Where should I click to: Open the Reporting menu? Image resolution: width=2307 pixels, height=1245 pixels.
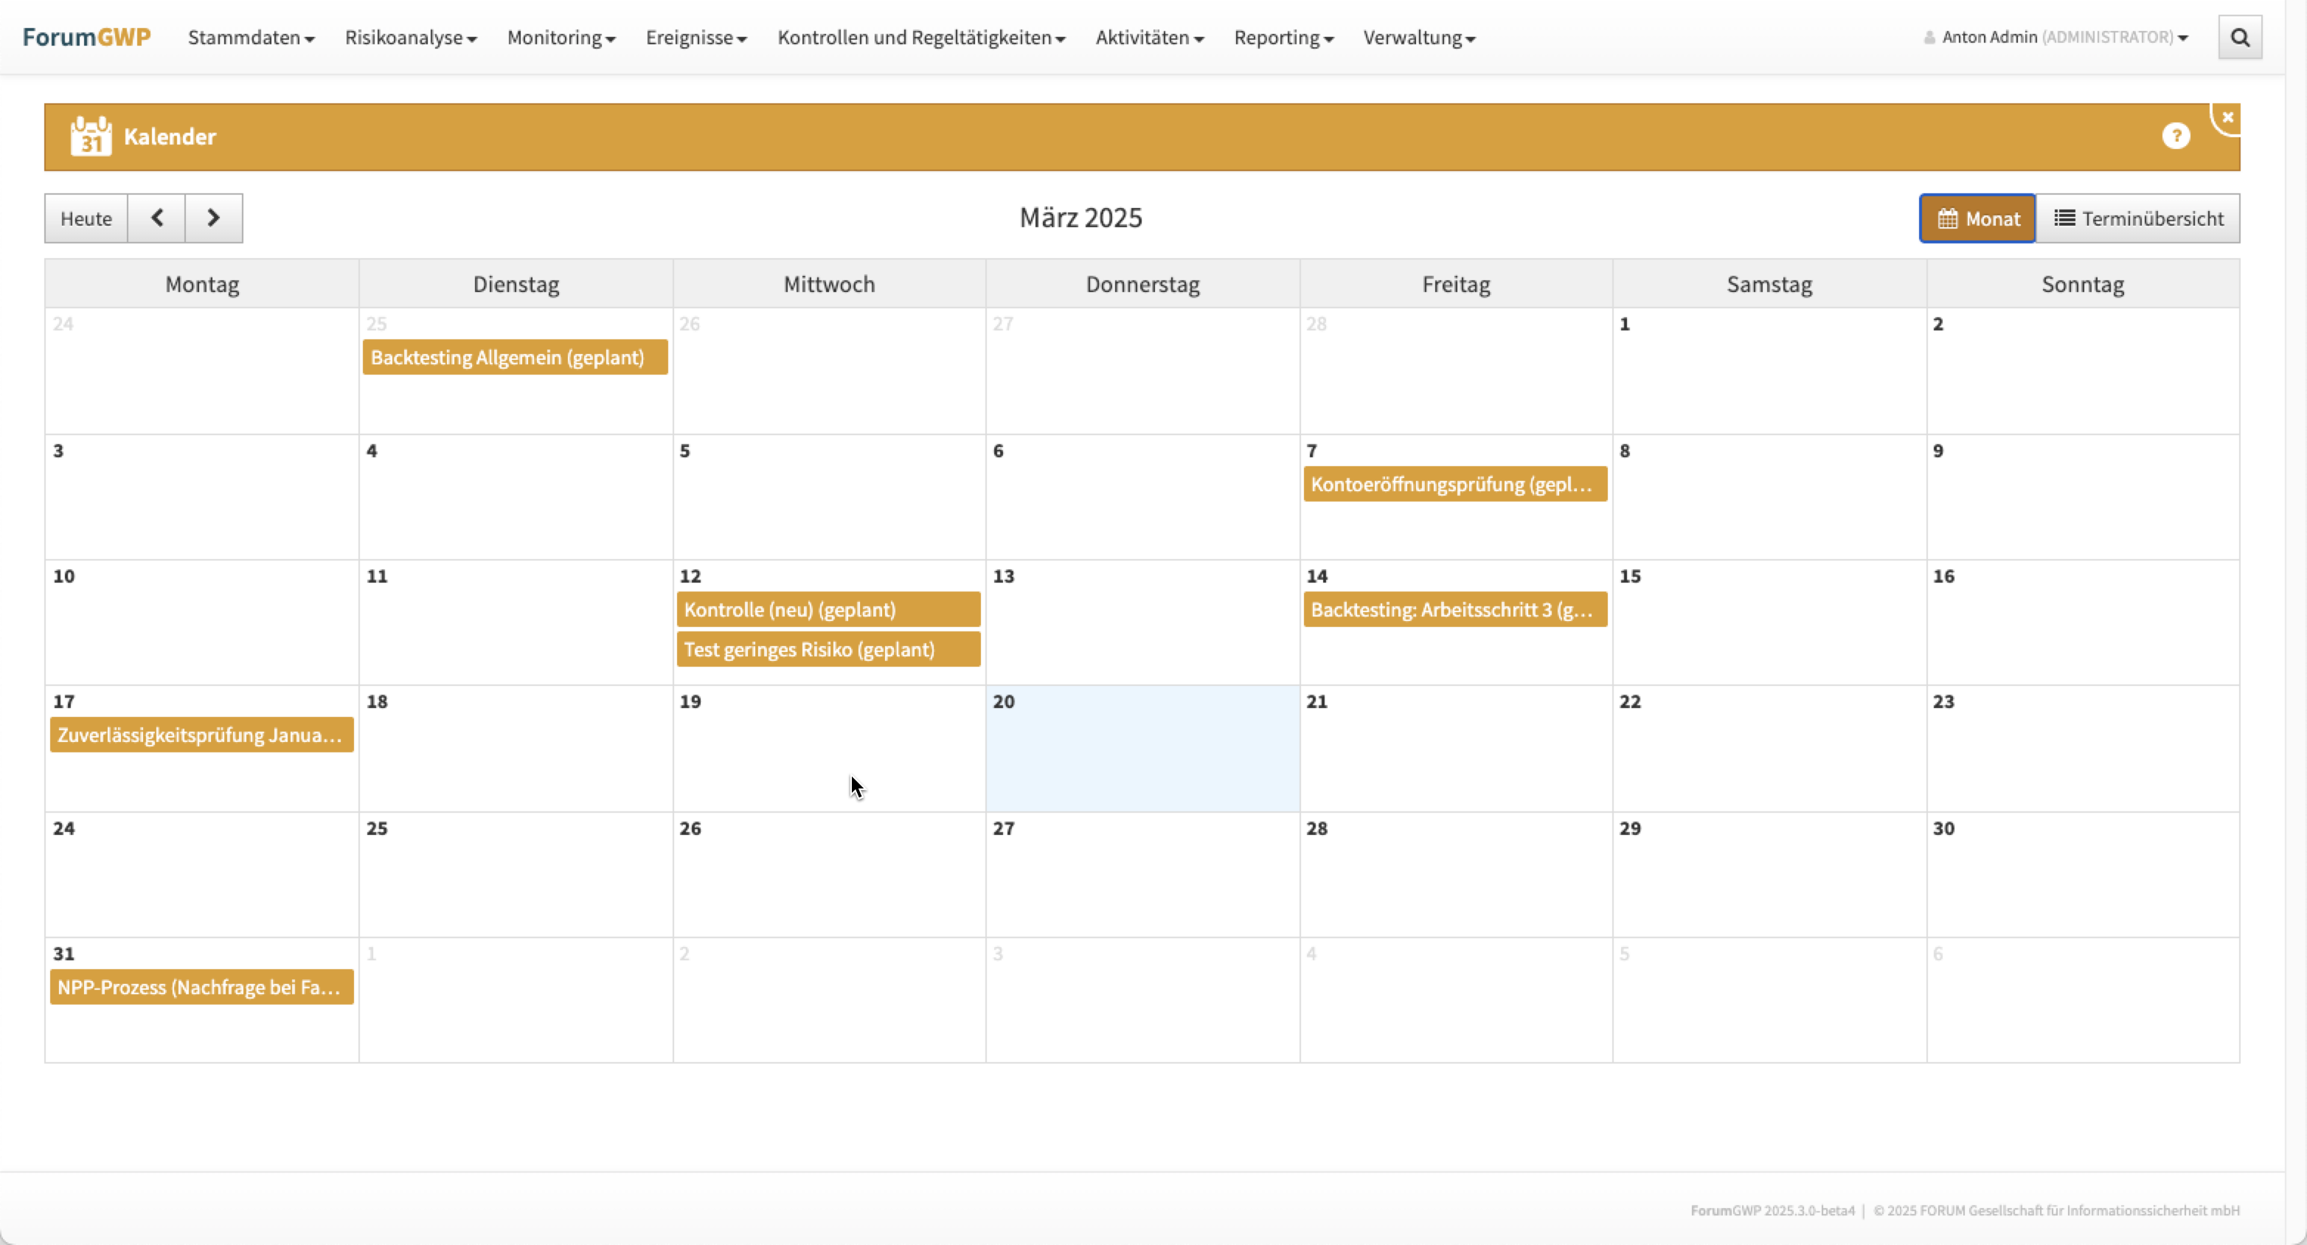pos(1283,38)
